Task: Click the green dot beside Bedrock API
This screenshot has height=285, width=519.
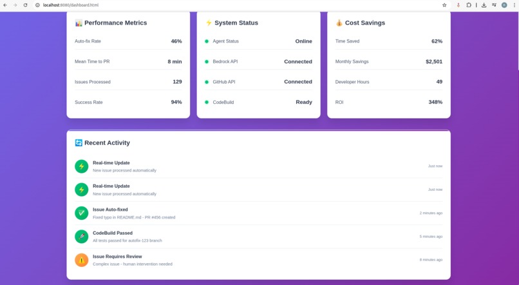Action: pos(207,62)
